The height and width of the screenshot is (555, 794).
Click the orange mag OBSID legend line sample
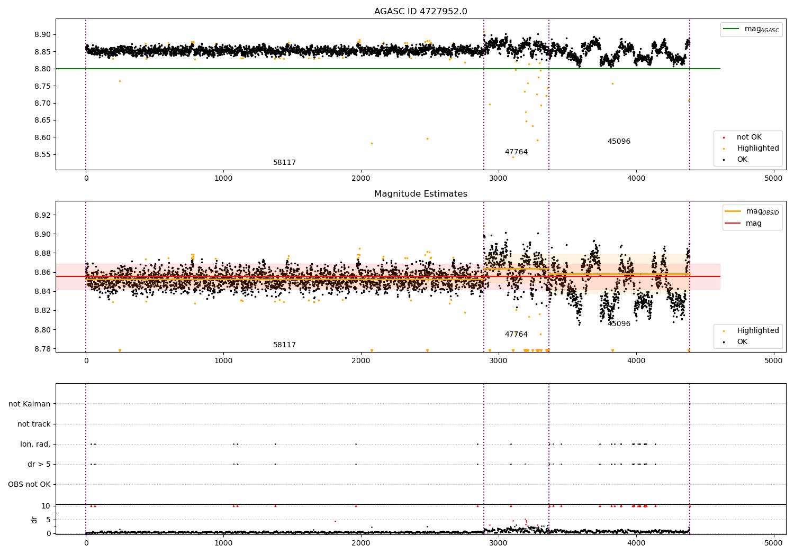[733, 211]
